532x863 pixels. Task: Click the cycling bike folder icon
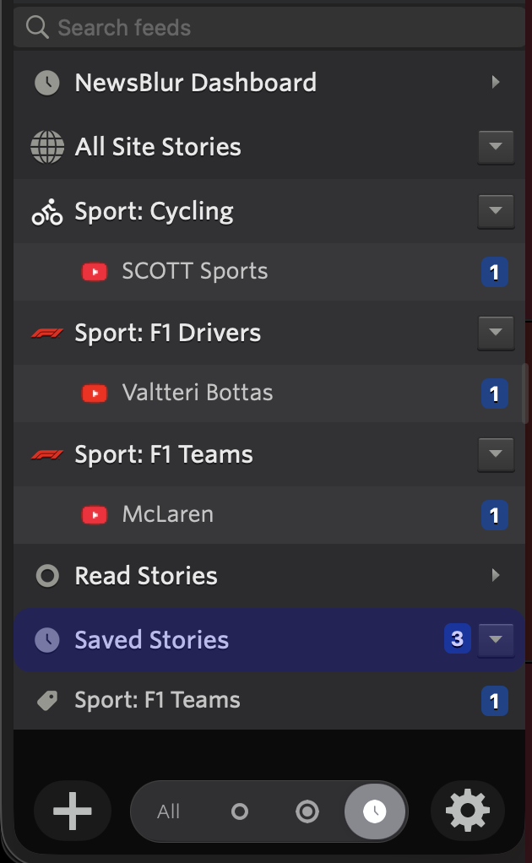point(47,211)
